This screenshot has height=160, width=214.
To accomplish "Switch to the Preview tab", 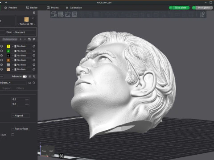I will (11, 8).
